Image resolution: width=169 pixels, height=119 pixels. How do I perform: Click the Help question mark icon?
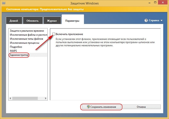(146, 20)
